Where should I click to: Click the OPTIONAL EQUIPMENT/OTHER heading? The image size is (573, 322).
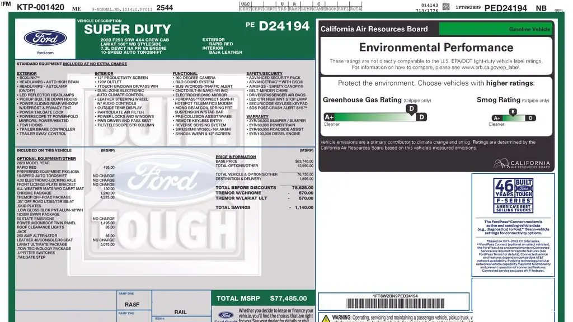[46, 159]
